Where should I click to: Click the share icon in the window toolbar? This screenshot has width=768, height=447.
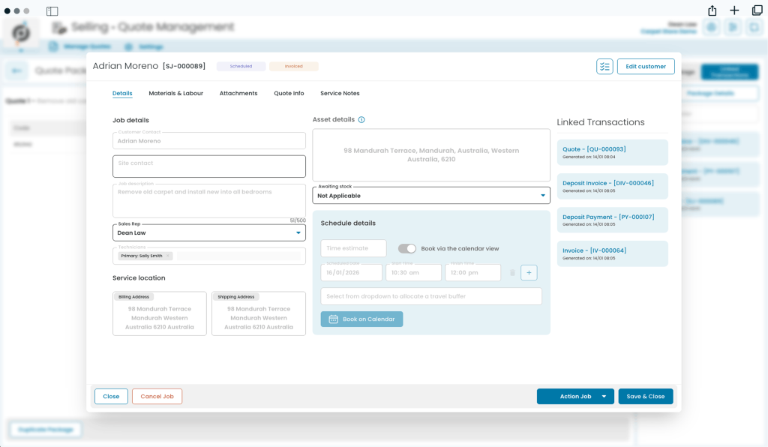[712, 10]
